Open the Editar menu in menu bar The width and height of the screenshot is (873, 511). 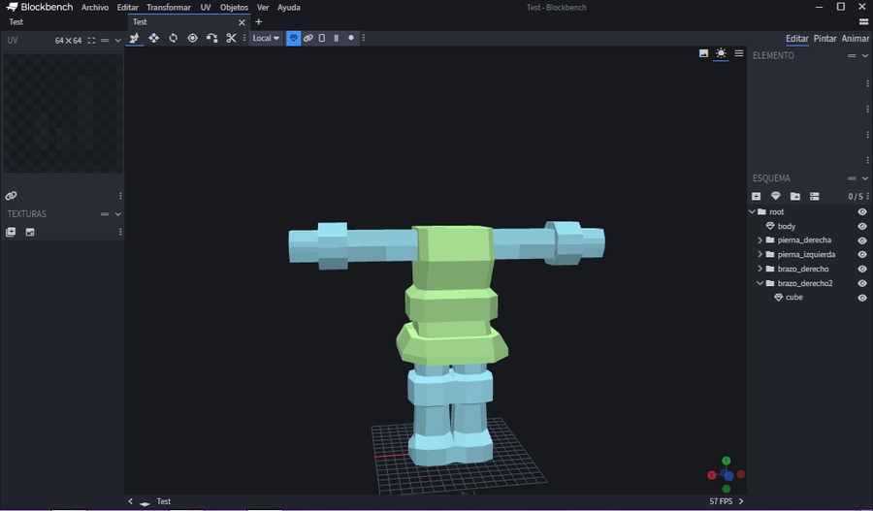[x=127, y=7]
